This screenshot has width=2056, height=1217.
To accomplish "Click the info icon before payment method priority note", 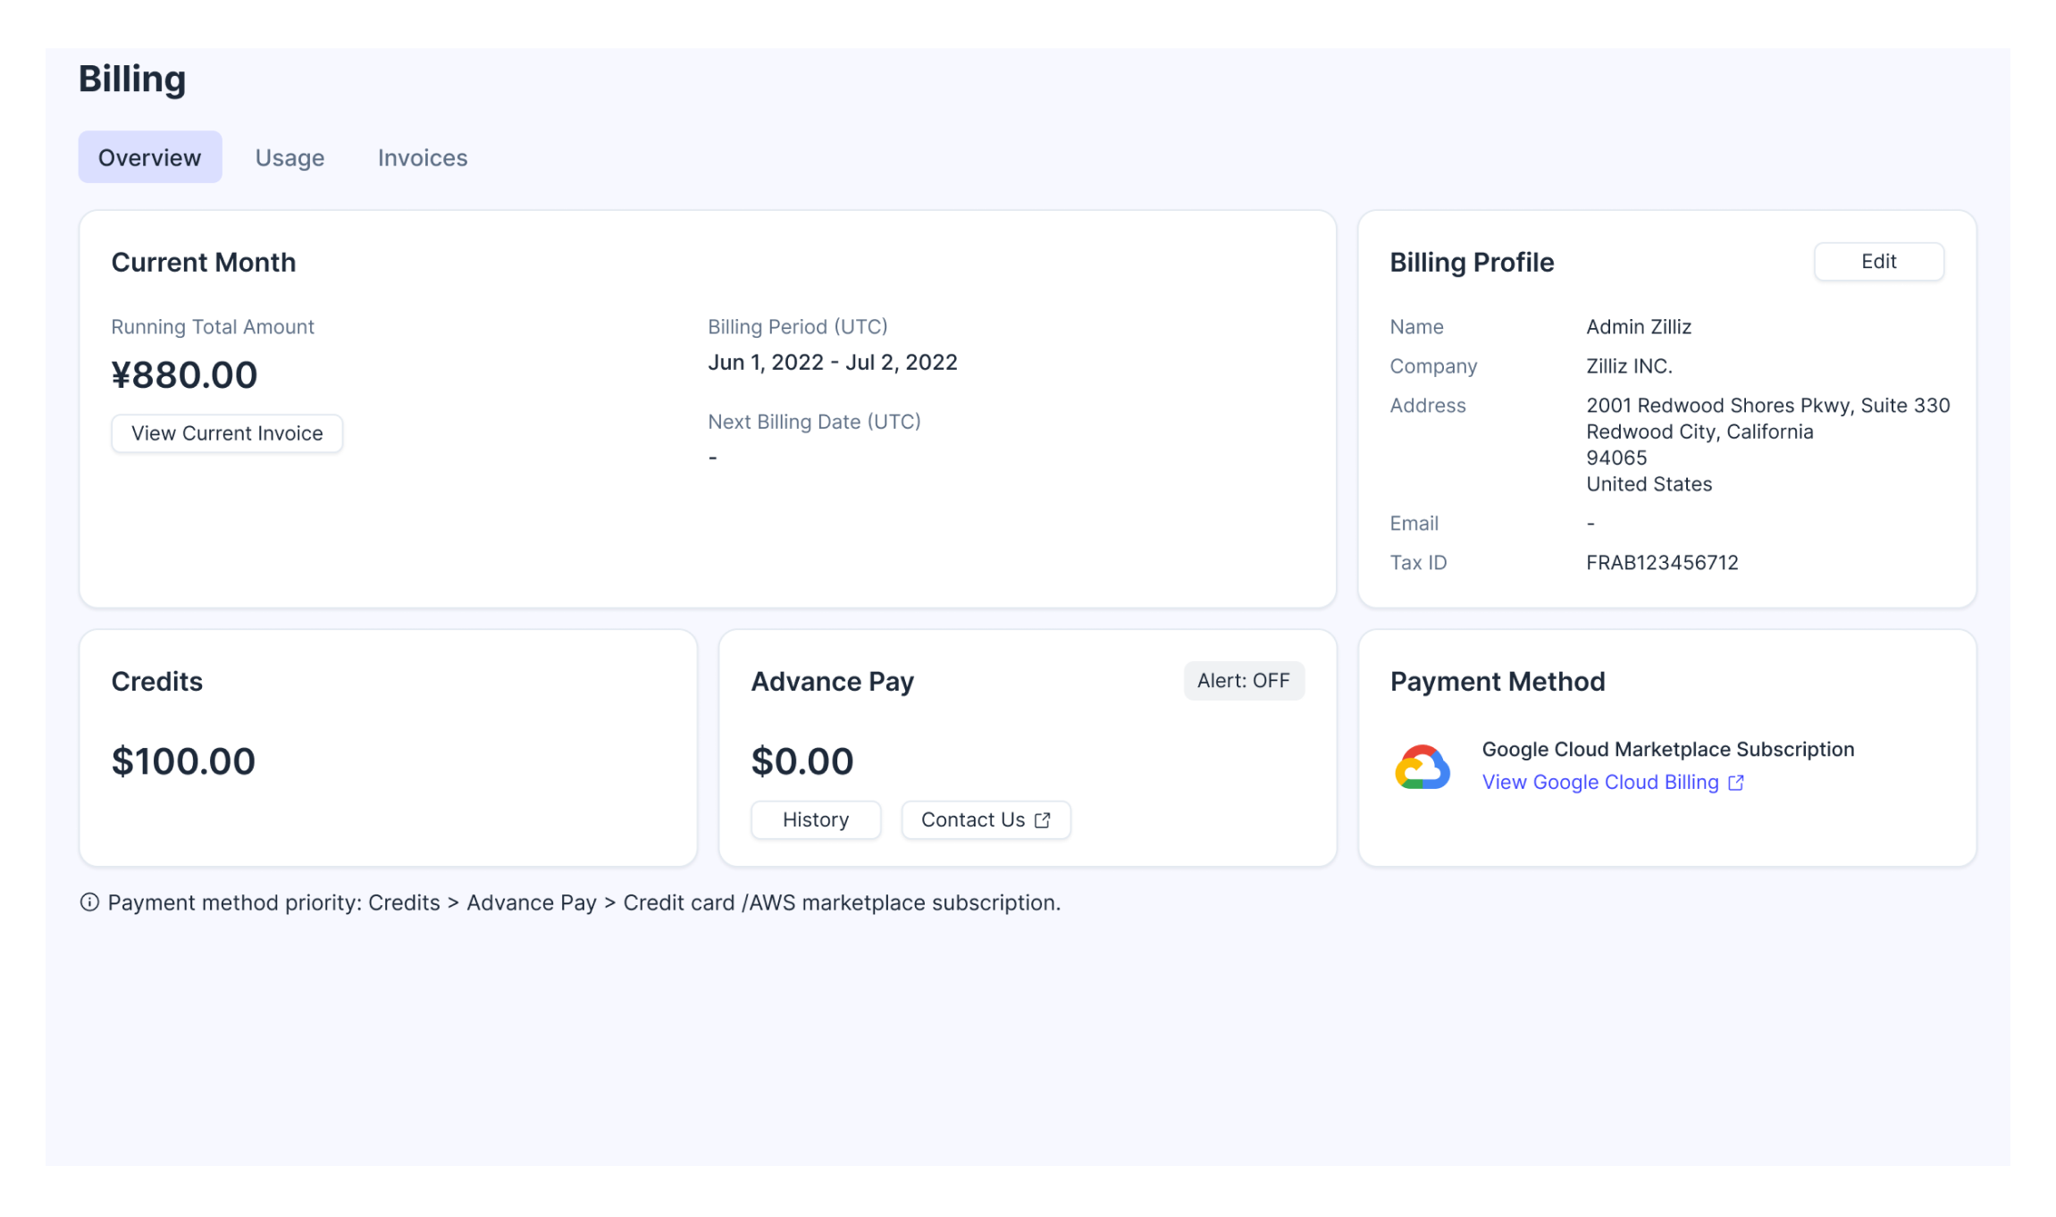I will 89,902.
